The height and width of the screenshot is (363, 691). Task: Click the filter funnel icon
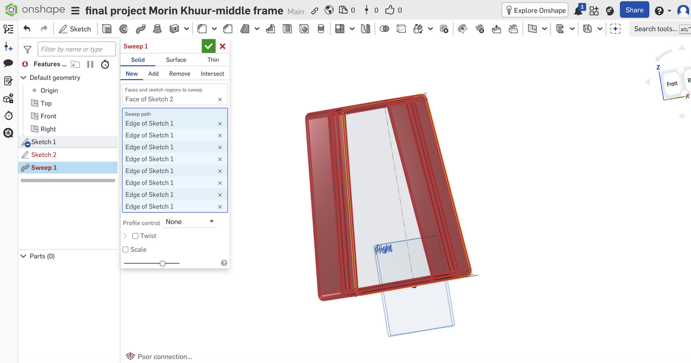click(x=27, y=49)
